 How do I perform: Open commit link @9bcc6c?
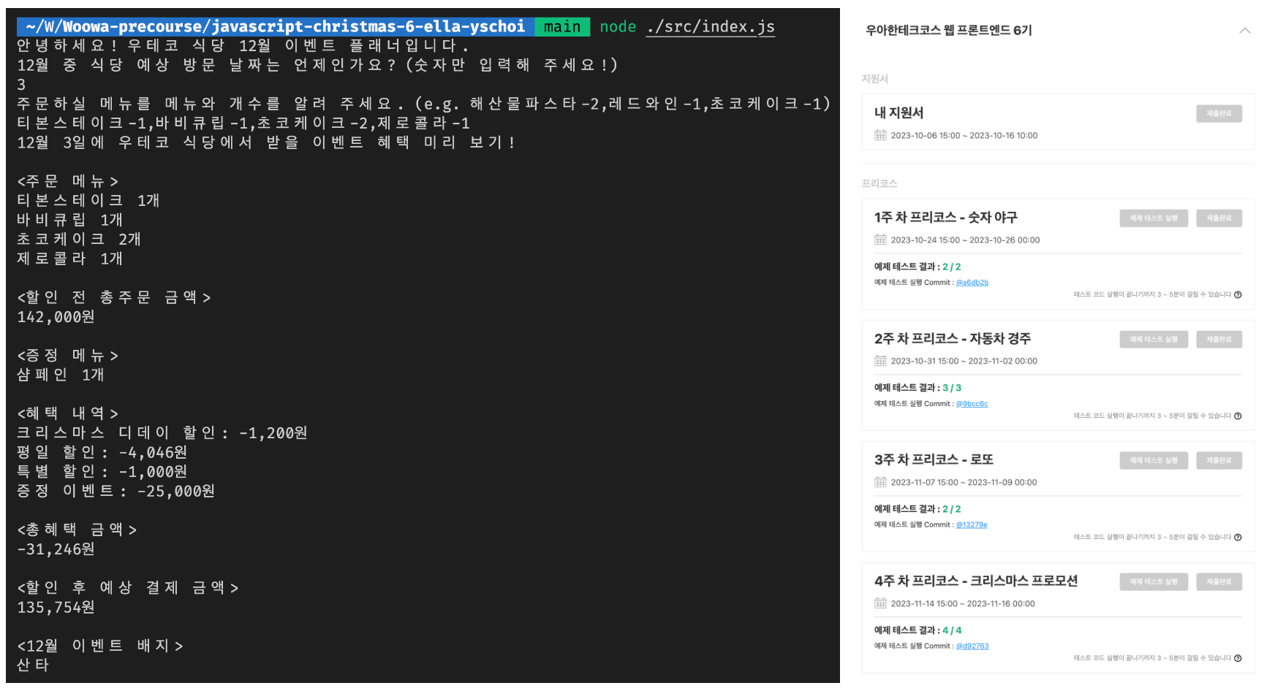[972, 404]
